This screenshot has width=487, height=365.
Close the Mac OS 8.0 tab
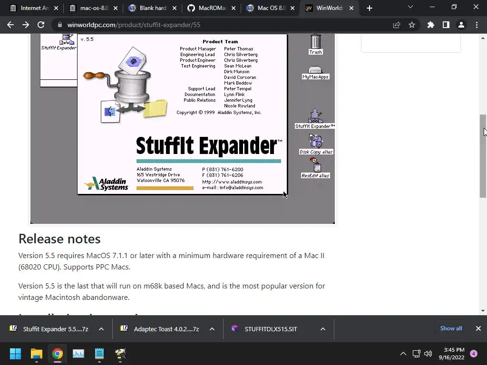[292, 8]
